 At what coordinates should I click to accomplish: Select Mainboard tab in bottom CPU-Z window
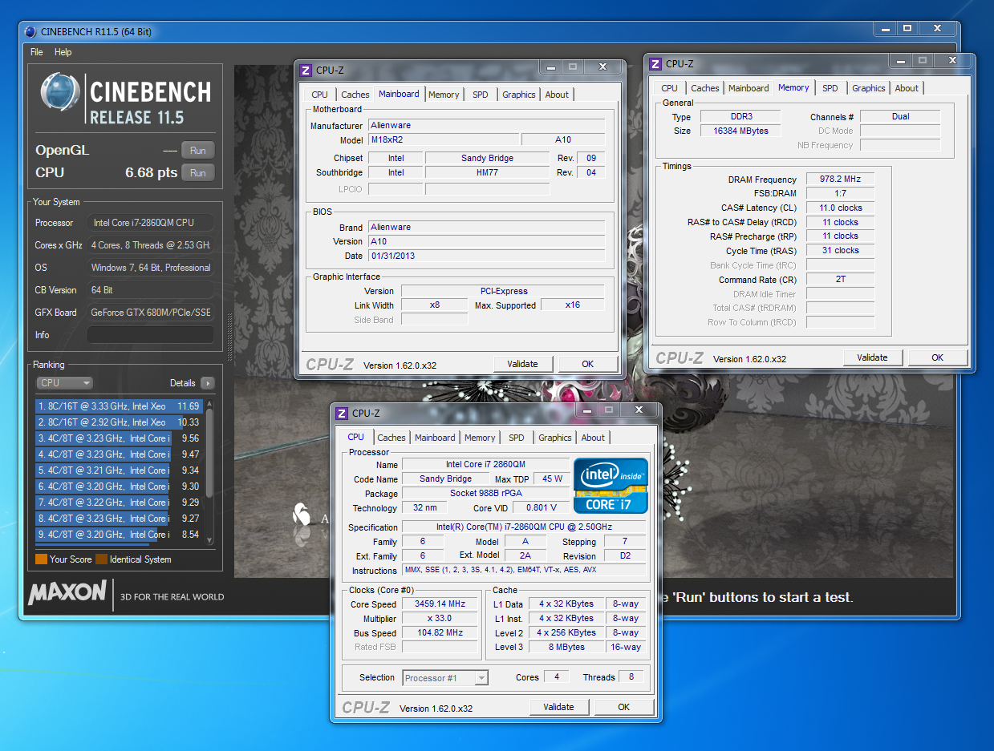(x=435, y=438)
